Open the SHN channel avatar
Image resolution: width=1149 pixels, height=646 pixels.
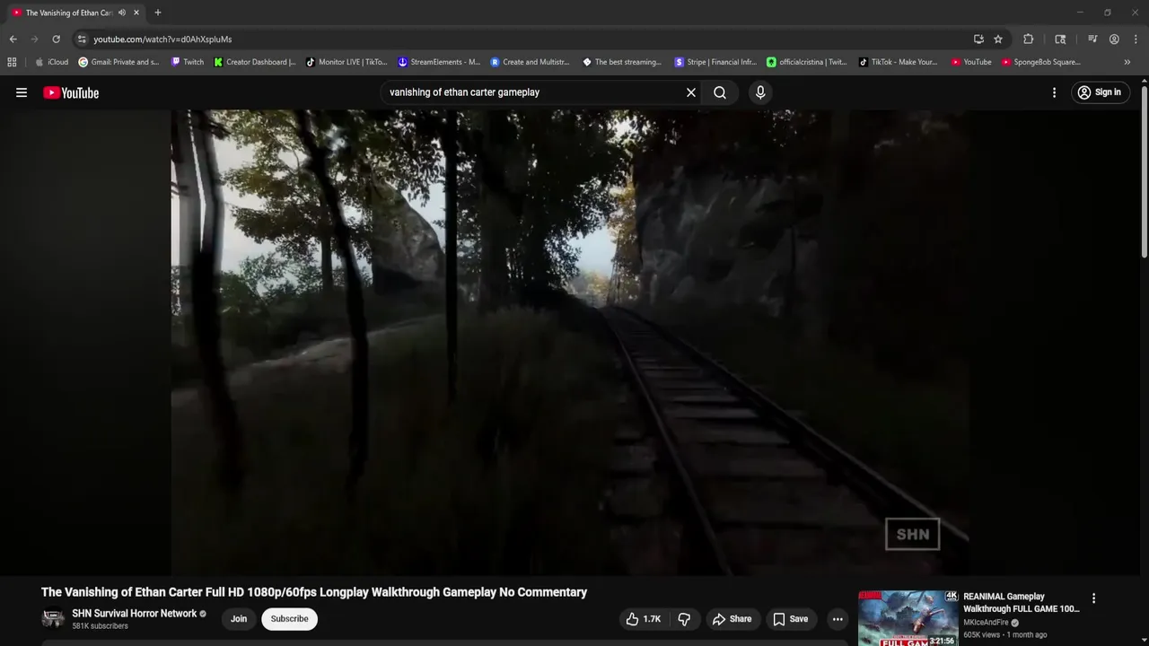(53, 619)
